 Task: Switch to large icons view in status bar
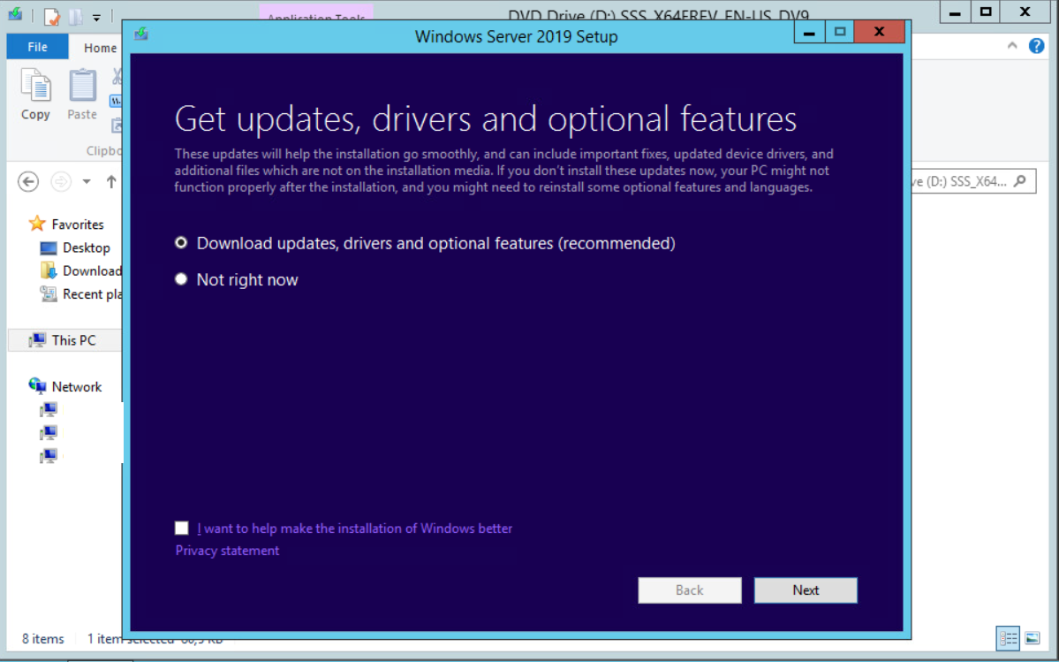click(1032, 637)
